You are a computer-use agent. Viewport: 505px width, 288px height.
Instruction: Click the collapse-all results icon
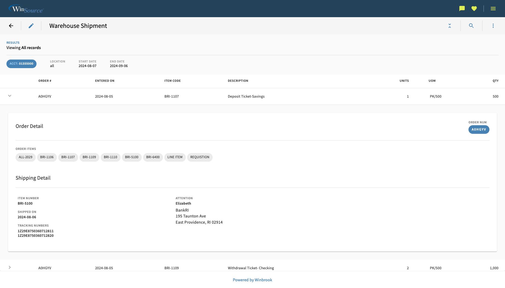click(x=450, y=25)
